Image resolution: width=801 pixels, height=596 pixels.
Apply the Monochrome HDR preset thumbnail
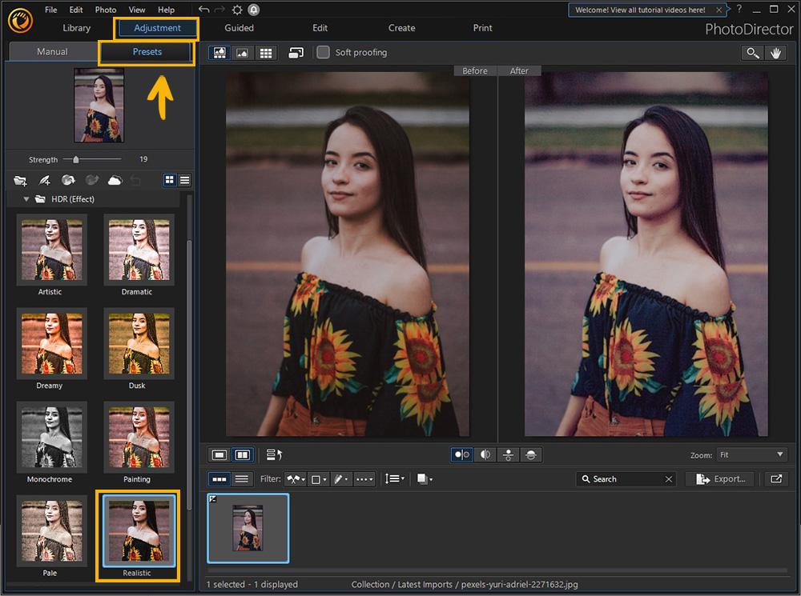pyautogui.click(x=50, y=436)
